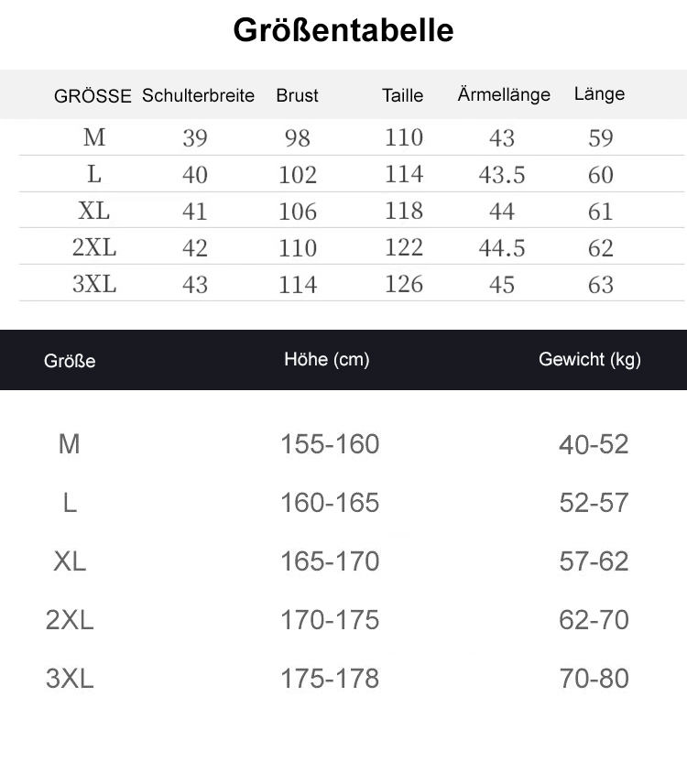Click the Größentabelle title
Image resolution: width=687 pixels, height=784 pixels.
point(343,30)
